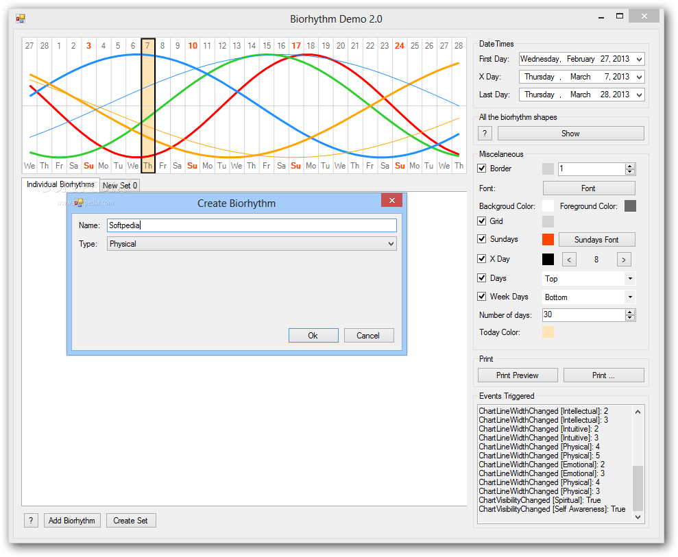Pick the Border color swatch

point(548,169)
